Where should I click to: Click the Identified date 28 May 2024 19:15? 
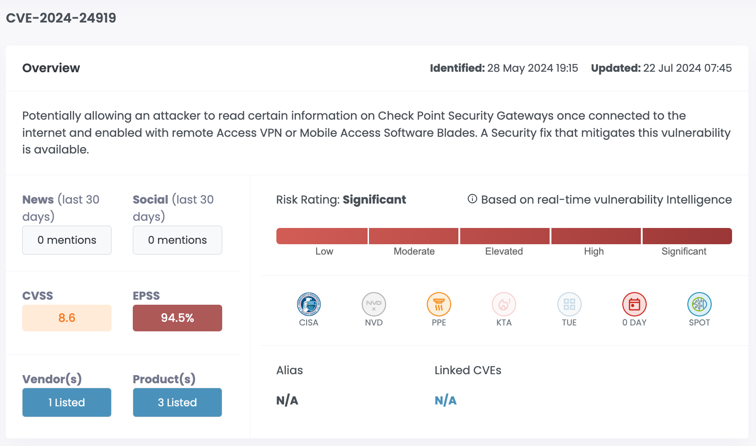coord(504,68)
